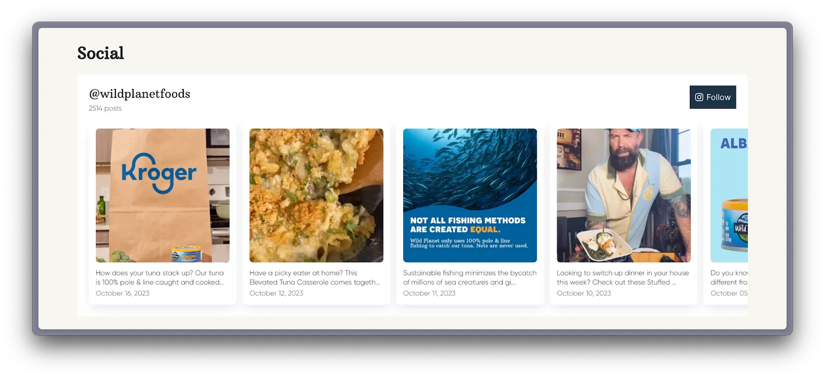Click the 'October 11, 2023' date
Image resolution: width=825 pixels, height=378 pixels.
click(430, 293)
